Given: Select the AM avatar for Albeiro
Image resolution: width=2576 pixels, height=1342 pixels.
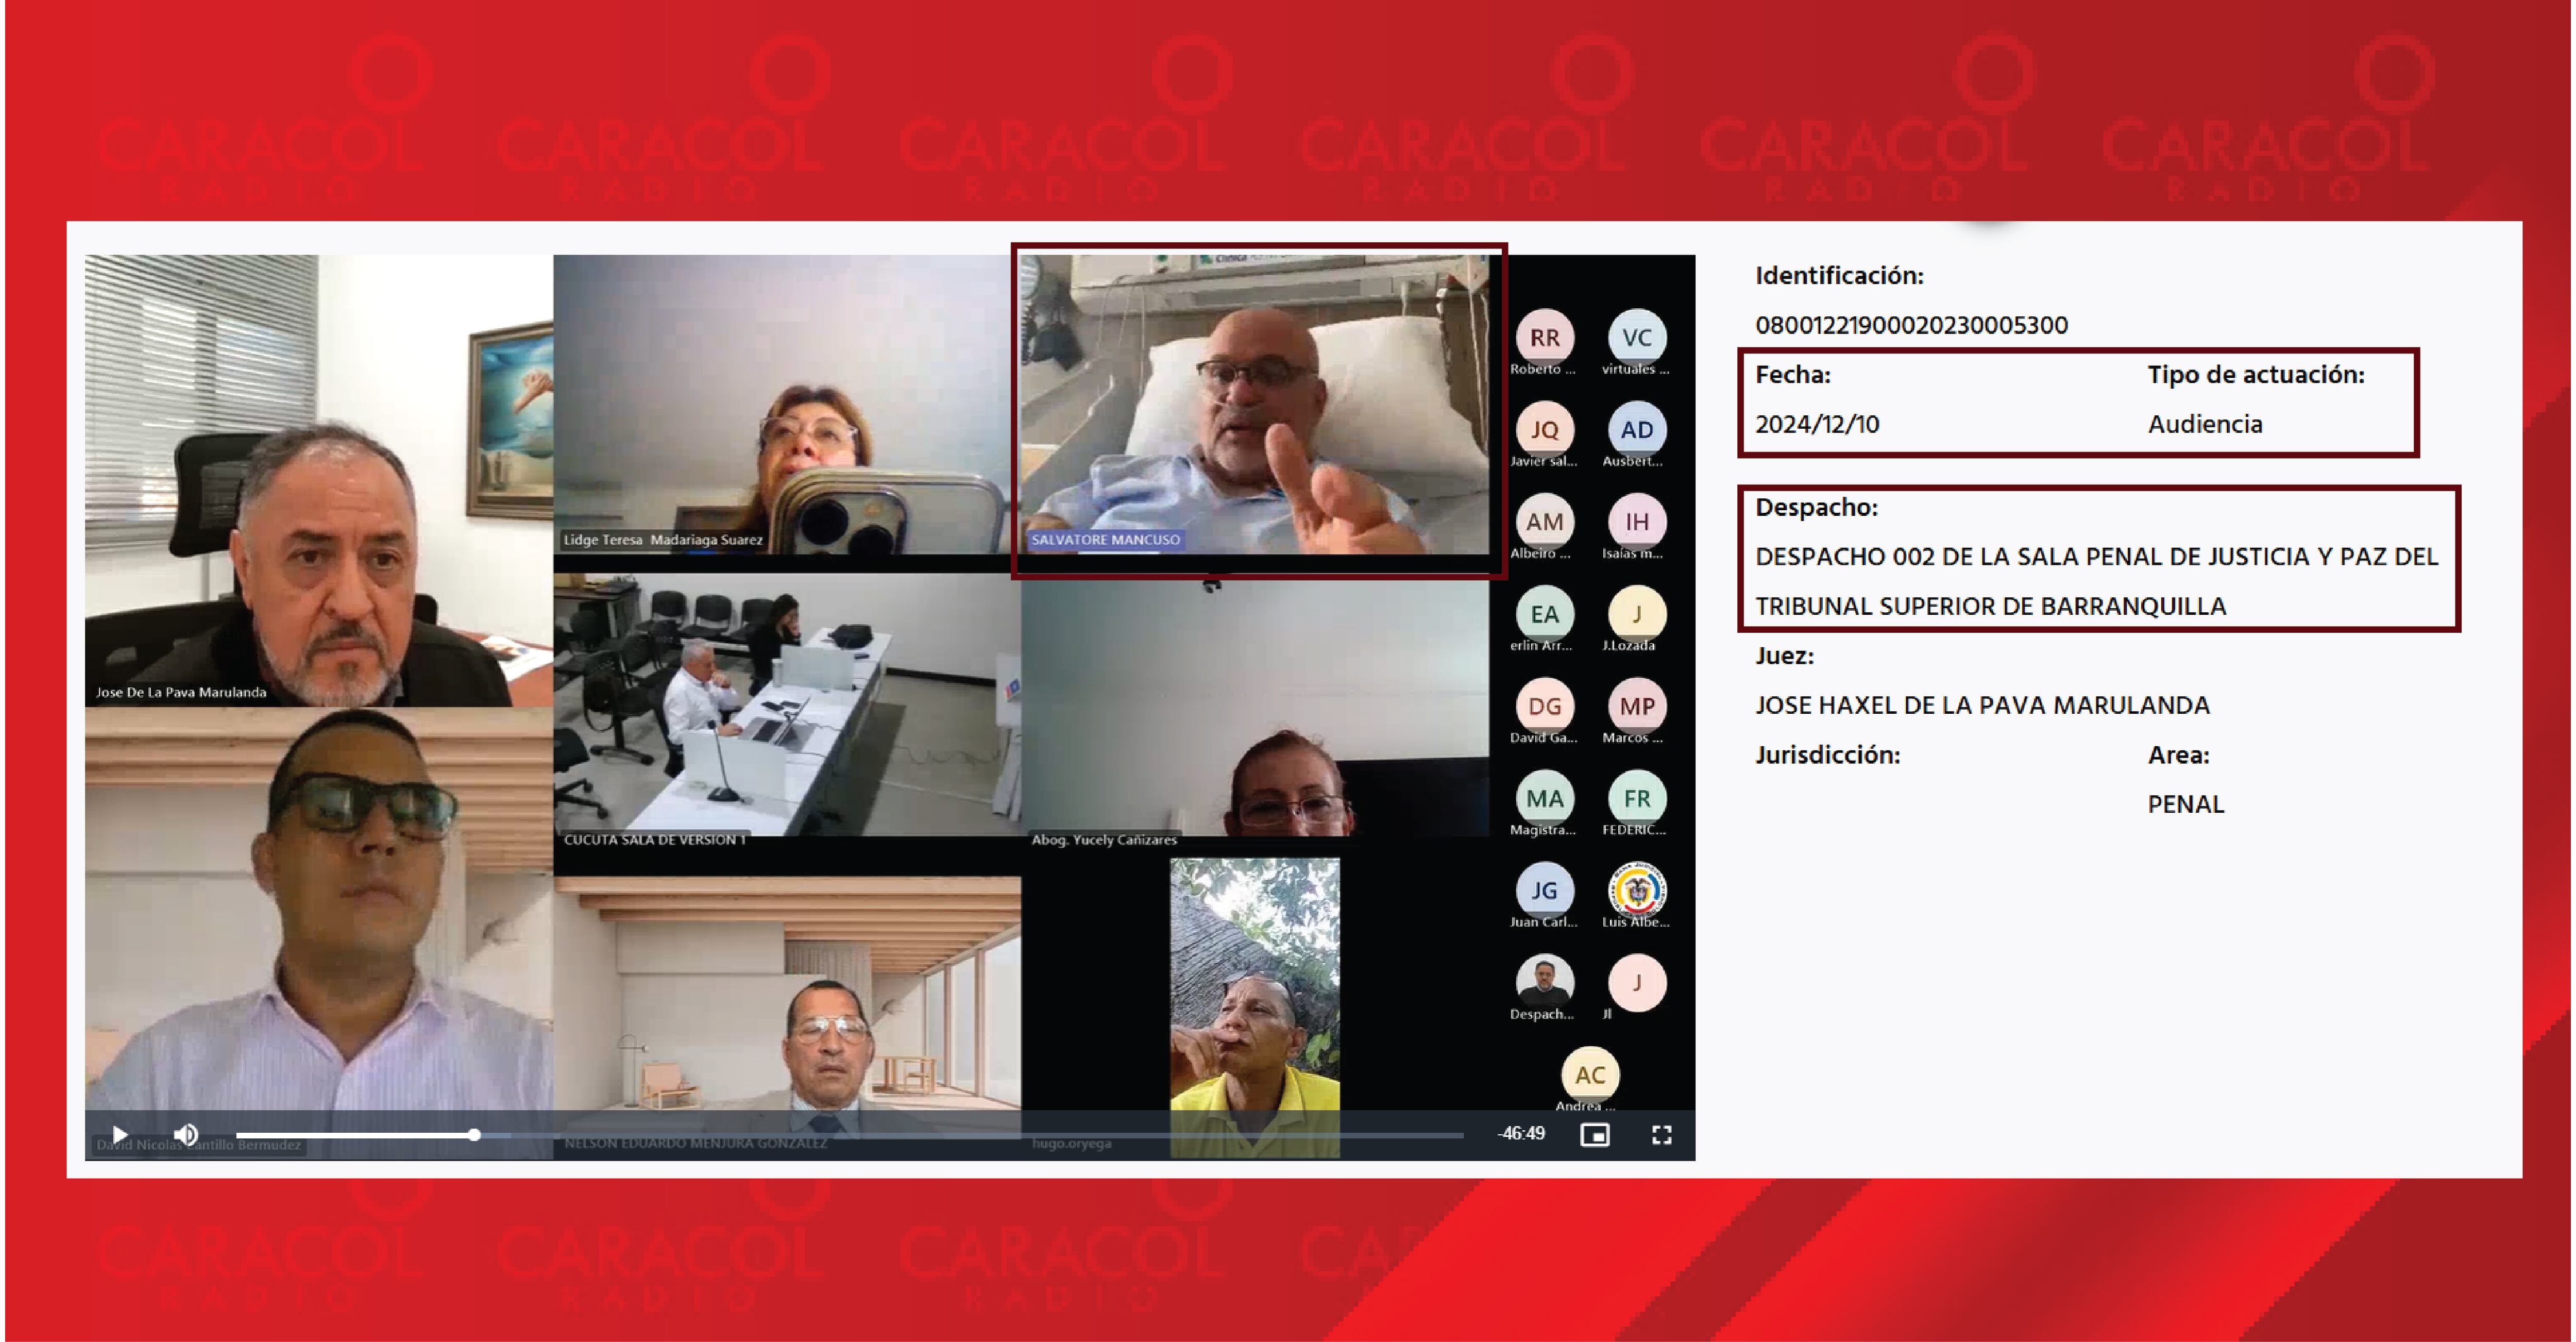Looking at the screenshot, I should point(1544,522).
